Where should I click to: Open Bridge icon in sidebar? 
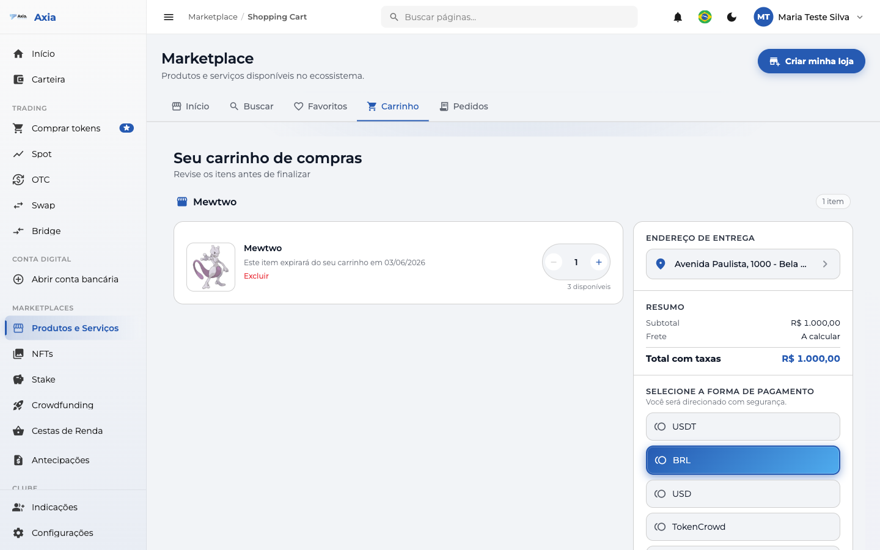click(x=18, y=231)
